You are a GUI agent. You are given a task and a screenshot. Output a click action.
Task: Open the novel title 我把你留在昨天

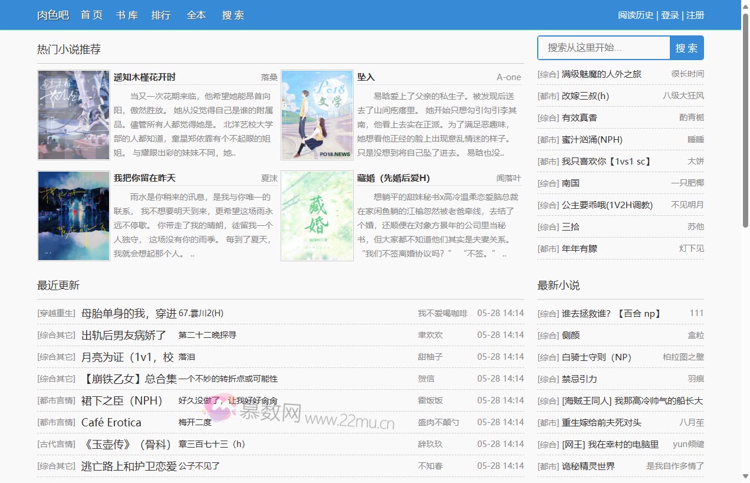click(x=144, y=178)
